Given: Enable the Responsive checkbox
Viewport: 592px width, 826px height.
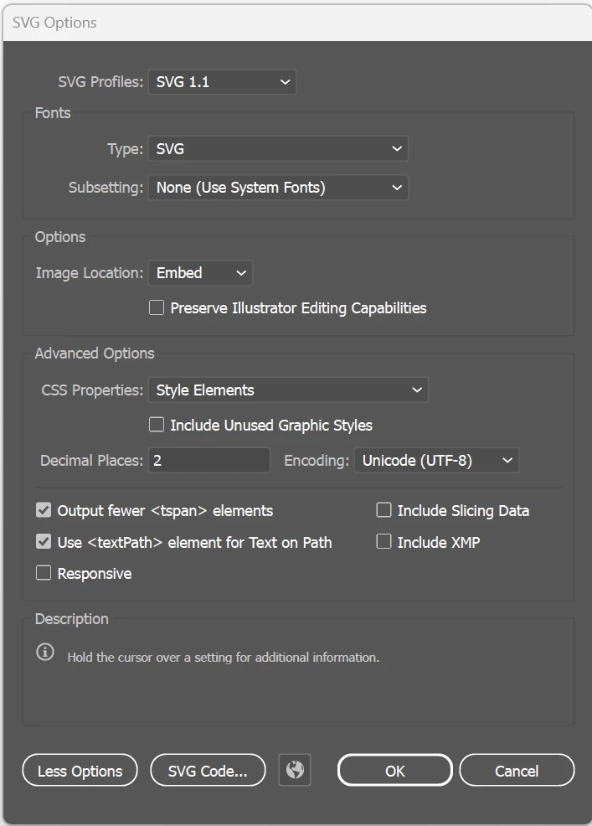Looking at the screenshot, I should [x=44, y=574].
